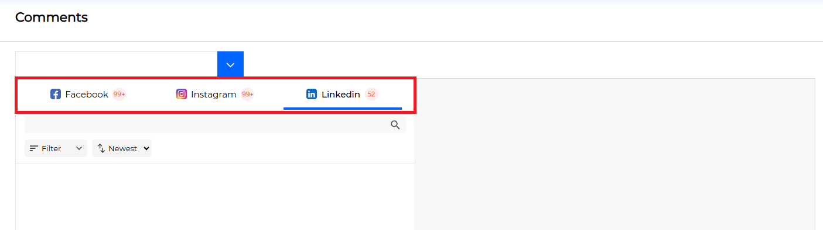Viewport: 823px width, 230px height.
Task: Click the Filter lines icon
Action: tap(34, 148)
